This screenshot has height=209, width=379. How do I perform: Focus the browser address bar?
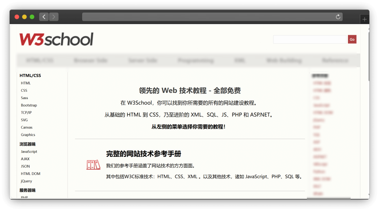212,17
